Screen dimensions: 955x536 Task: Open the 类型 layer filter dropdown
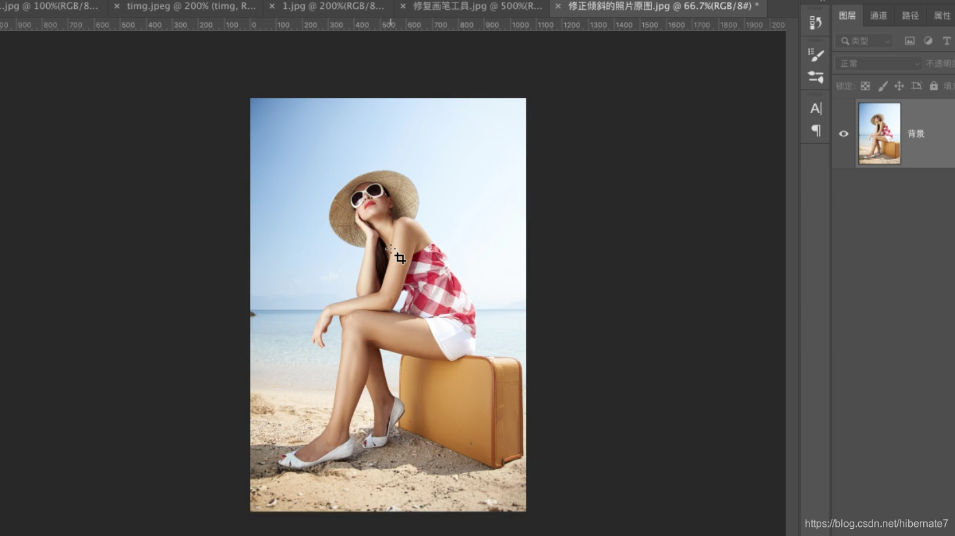pyautogui.click(x=865, y=41)
